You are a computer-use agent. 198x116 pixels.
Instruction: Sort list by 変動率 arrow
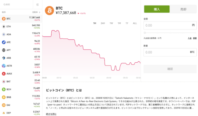click(x=40, y=12)
